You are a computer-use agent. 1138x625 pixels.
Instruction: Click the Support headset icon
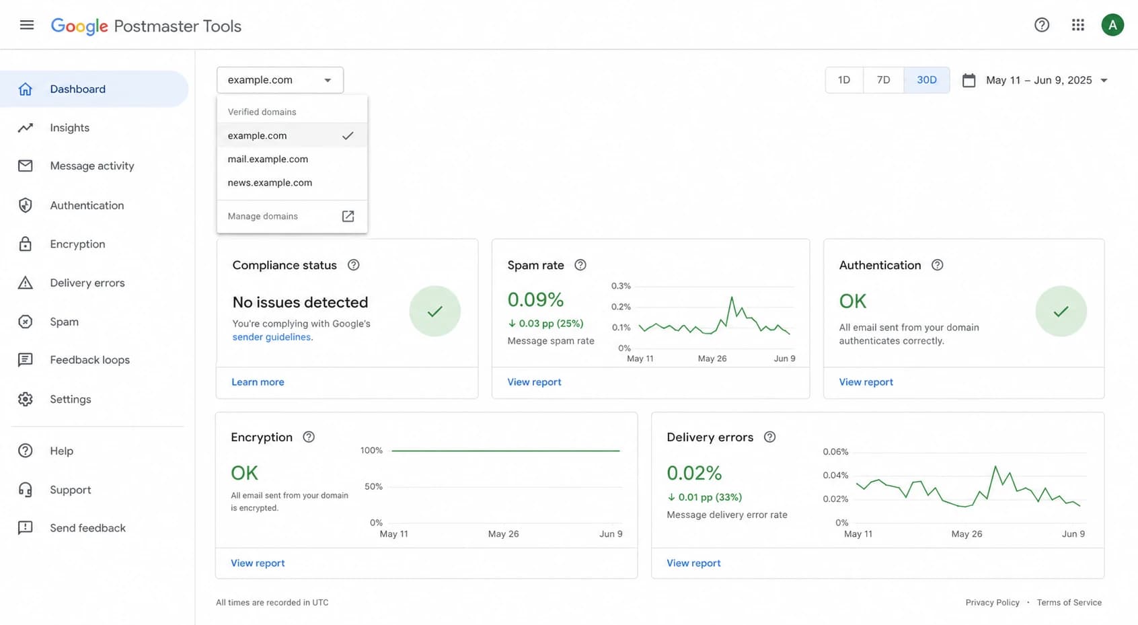26,490
